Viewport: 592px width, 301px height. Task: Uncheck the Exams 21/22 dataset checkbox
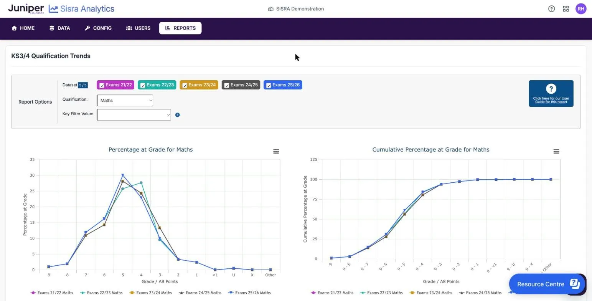coord(102,86)
